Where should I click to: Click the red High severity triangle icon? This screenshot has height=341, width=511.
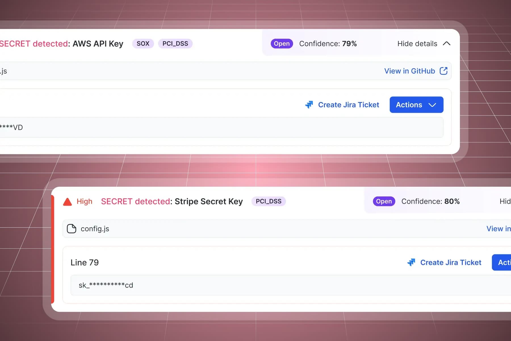67,201
